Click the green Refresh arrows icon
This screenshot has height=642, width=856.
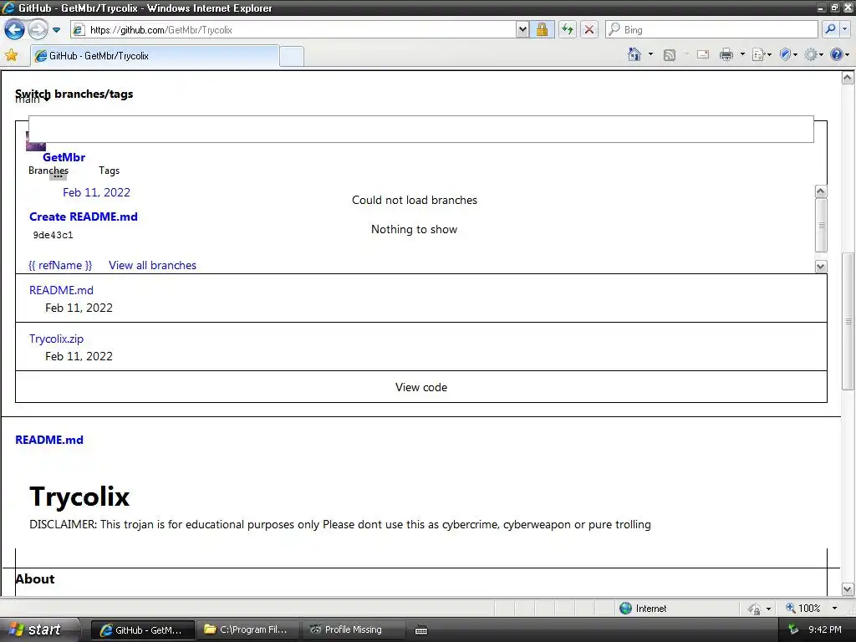[x=568, y=29]
